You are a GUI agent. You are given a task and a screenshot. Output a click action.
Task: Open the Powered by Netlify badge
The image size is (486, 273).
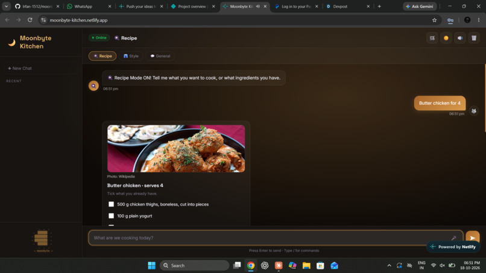pos(453,246)
